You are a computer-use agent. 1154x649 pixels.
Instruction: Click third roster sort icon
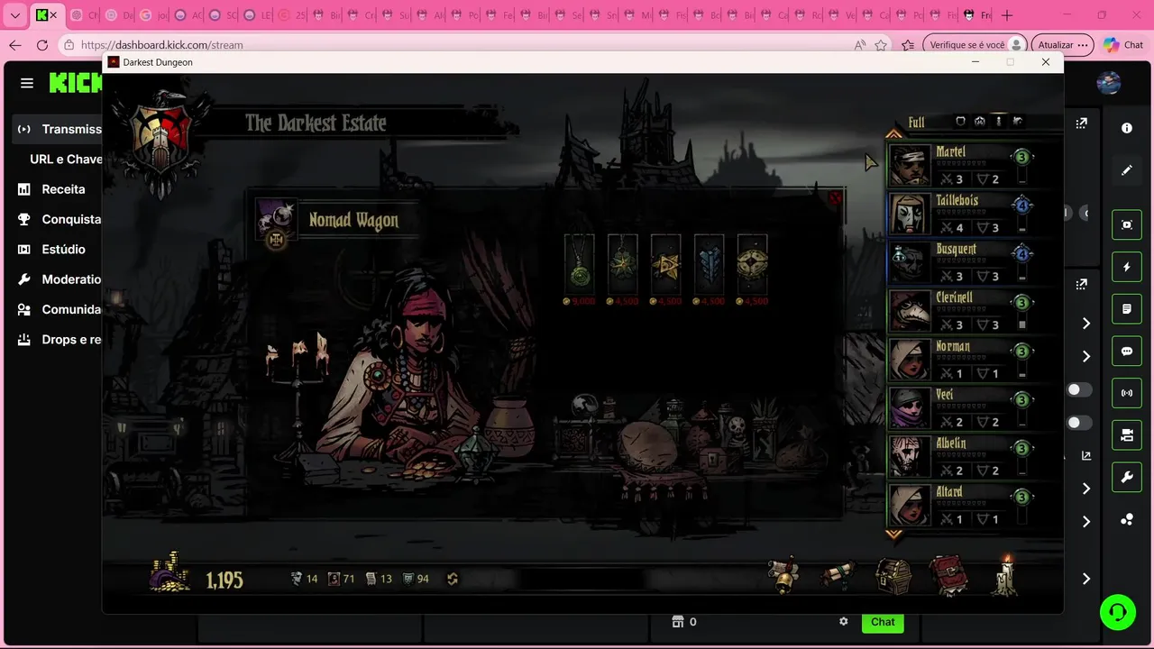click(x=999, y=122)
